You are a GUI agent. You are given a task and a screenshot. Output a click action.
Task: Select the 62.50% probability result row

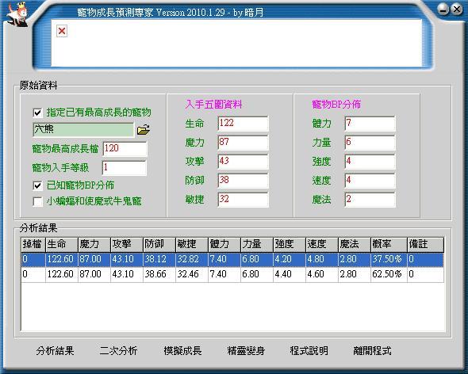pyautogui.click(x=232, y=274)
